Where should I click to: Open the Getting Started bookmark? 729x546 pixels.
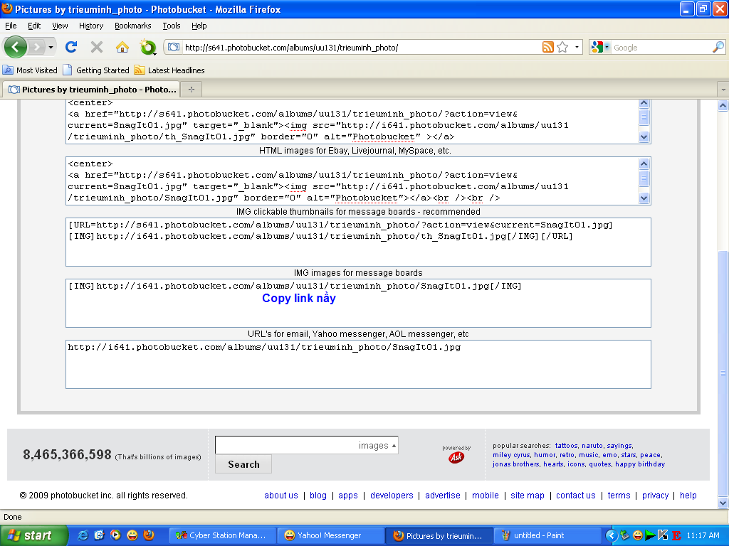96,70
